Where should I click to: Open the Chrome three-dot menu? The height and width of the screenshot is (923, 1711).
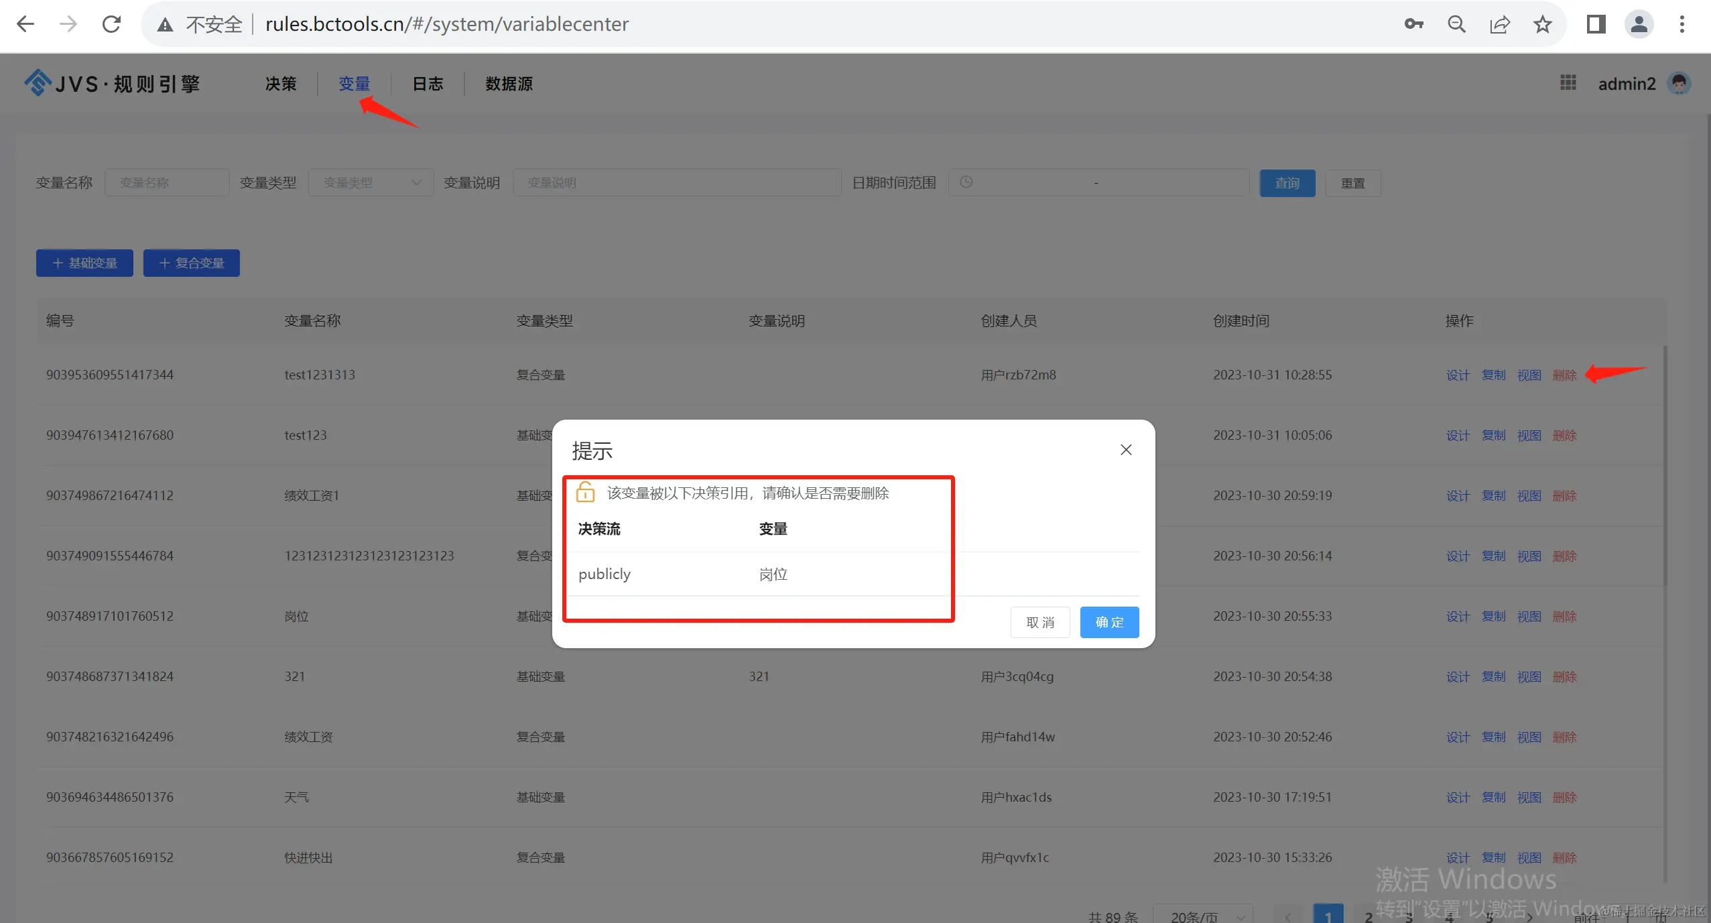(1682, 24)
